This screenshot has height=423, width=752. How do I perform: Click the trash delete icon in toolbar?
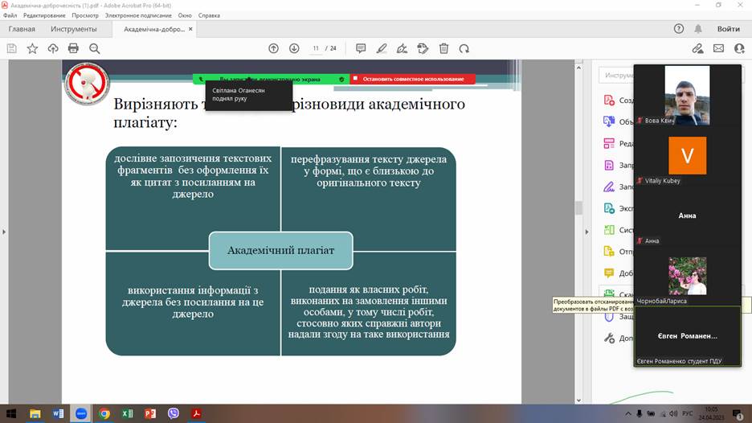(x=443, y=48)
